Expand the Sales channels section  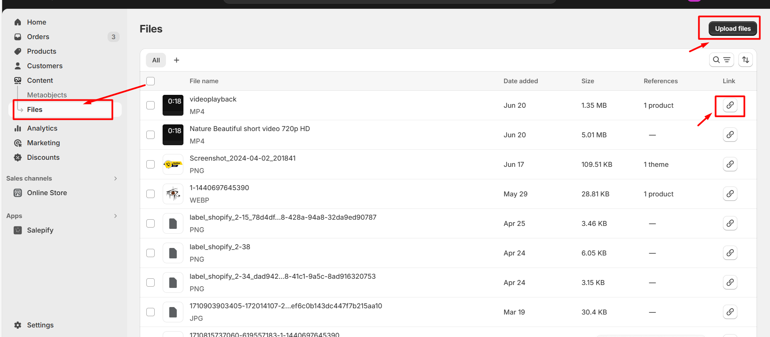(x=115, y=178)
